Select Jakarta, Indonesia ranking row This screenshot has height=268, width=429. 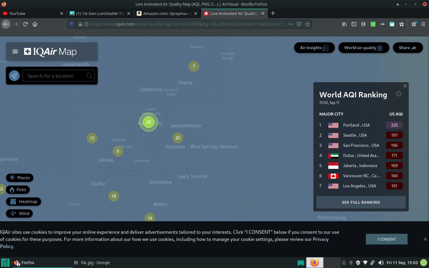pyautogui.click(x=361, y=165)
